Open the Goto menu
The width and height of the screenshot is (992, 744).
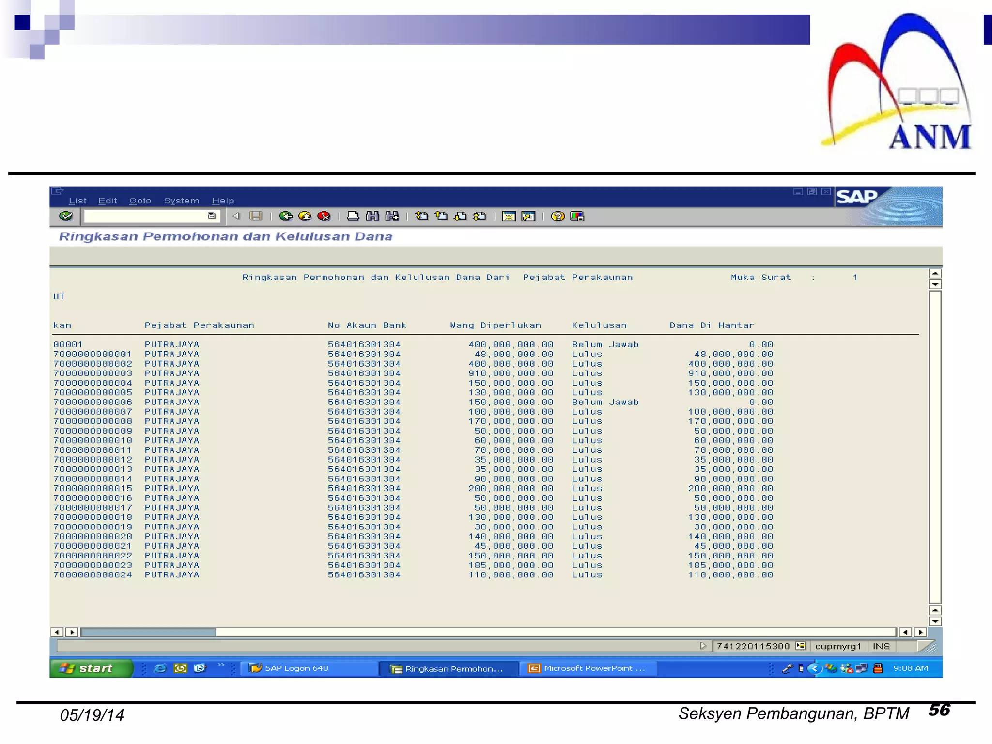tap(140, 201)
